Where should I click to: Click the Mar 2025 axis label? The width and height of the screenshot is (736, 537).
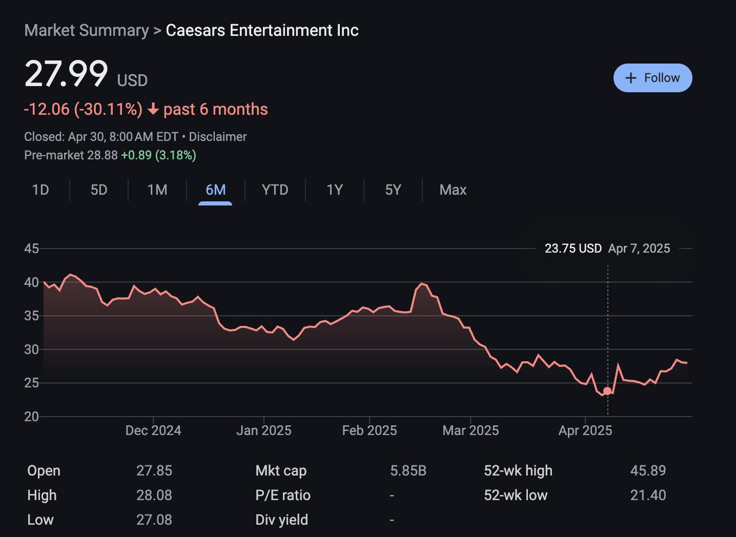point(471,430)
